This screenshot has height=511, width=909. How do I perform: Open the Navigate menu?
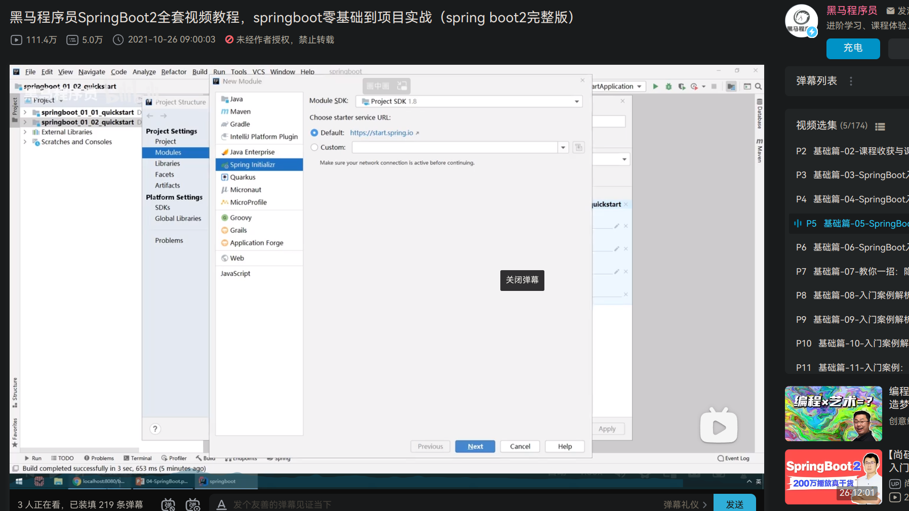92,72
